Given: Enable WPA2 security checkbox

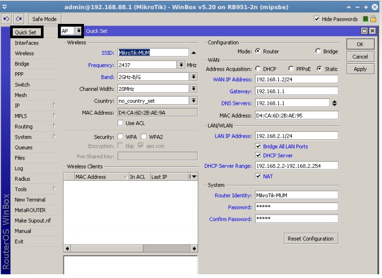Looking at the screenshot, I should click(144, 137).
